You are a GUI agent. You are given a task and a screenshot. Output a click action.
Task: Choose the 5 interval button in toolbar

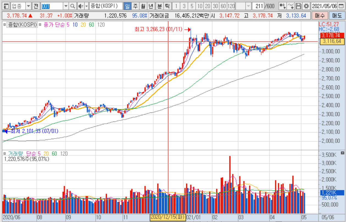click(192, 6)
